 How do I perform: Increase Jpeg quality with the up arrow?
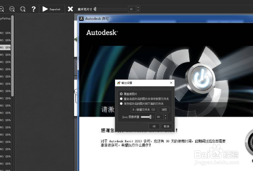coord(165,115)
